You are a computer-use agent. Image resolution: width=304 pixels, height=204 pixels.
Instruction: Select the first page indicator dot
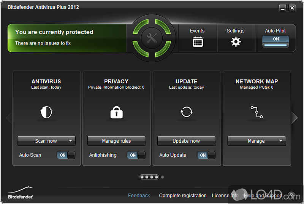pyautogui.click(x=142, y=177)
